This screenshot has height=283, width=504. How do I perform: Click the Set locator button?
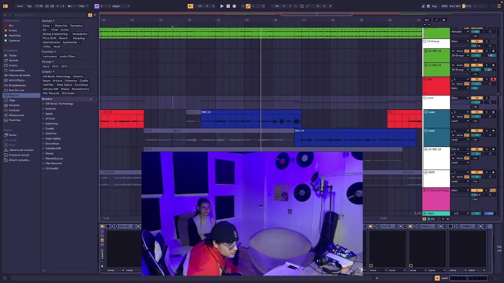point(427,20)
